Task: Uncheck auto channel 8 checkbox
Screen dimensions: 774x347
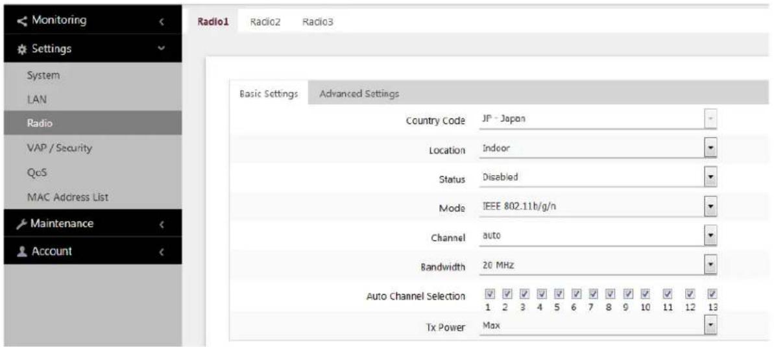Action: tap(610, 294)
